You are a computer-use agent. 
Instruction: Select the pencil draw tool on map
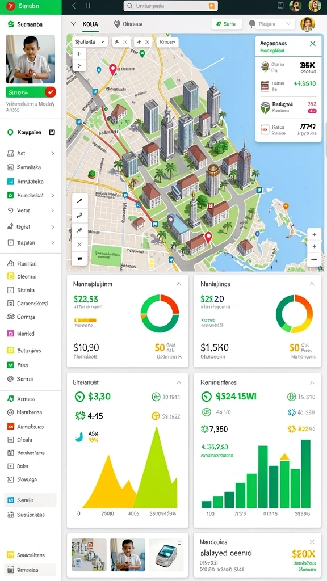(x=79, y=201)
